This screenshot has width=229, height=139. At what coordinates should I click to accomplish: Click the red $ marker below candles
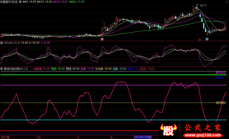(200, 40)
